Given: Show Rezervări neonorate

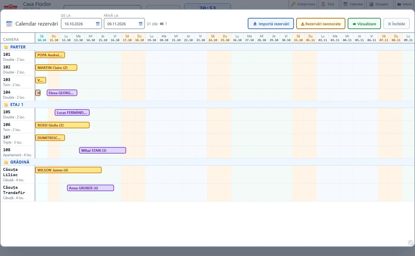Looking at the screenshot, I should click(321, 24).
